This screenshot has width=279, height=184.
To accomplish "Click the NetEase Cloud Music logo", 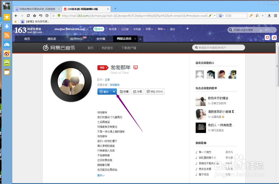I will pos(59,48).
